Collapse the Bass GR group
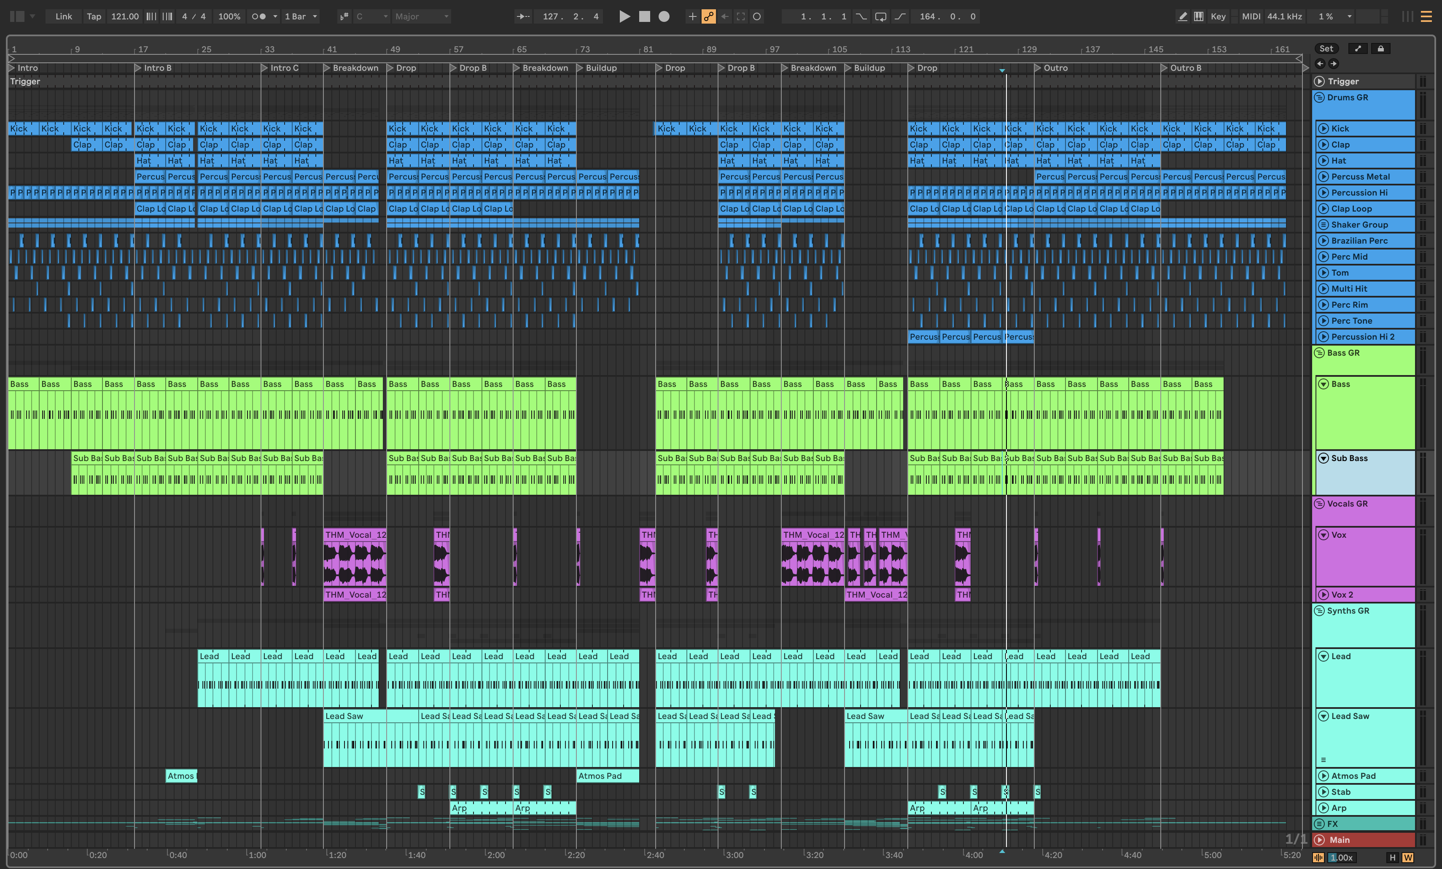The height and width of the screenshot is (869, 1442). click(x=1320, y=353)
